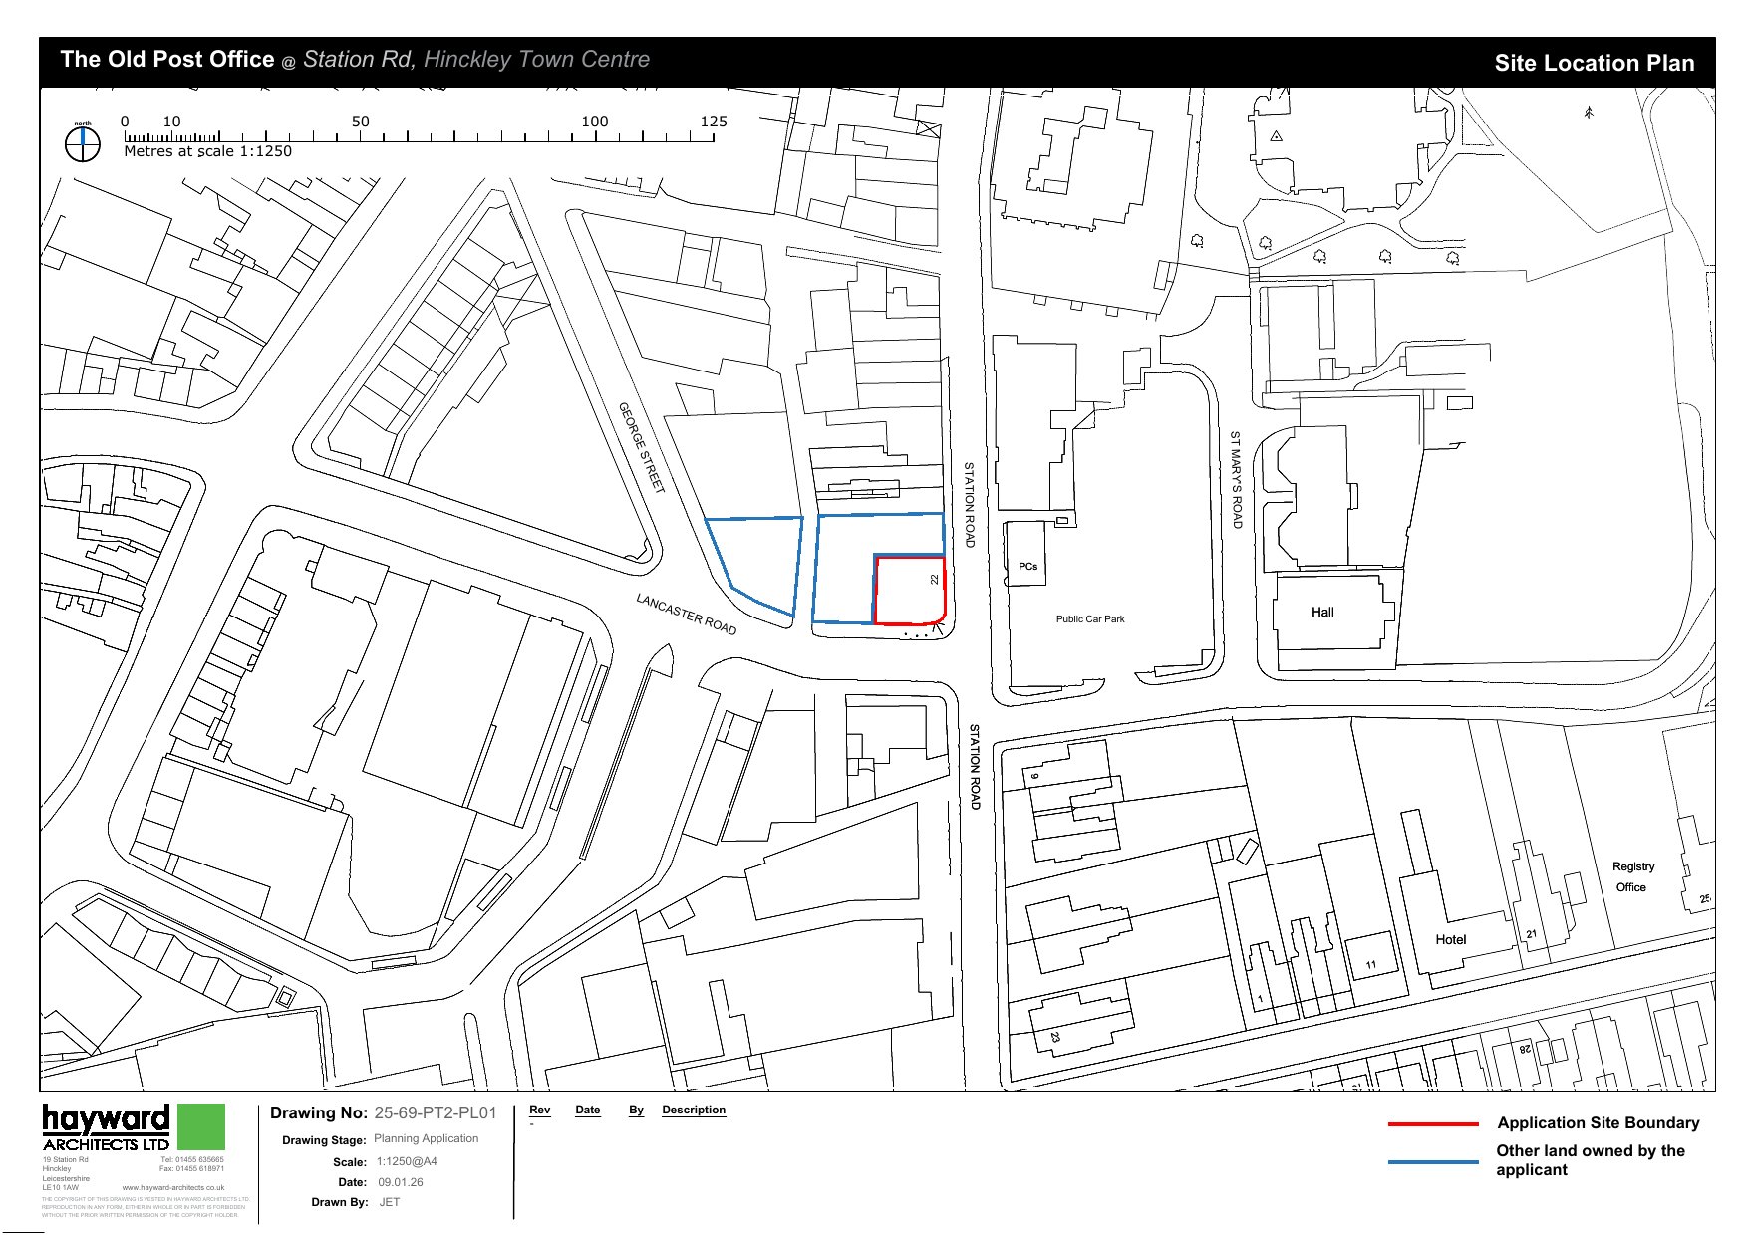Click the Lancaster Road street label
Viewport: 1749px width, 1235px height.
[x=686, y=615]
